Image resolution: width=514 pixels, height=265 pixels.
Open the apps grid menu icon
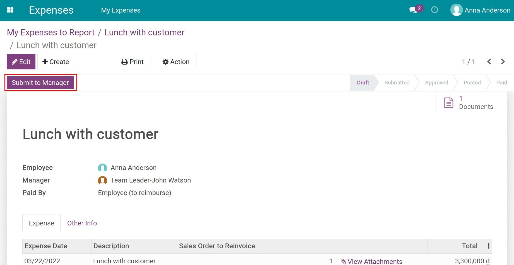[10, 10]
